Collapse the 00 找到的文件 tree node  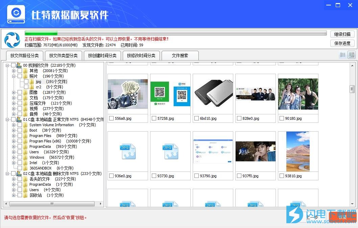(x=7, y=65)
